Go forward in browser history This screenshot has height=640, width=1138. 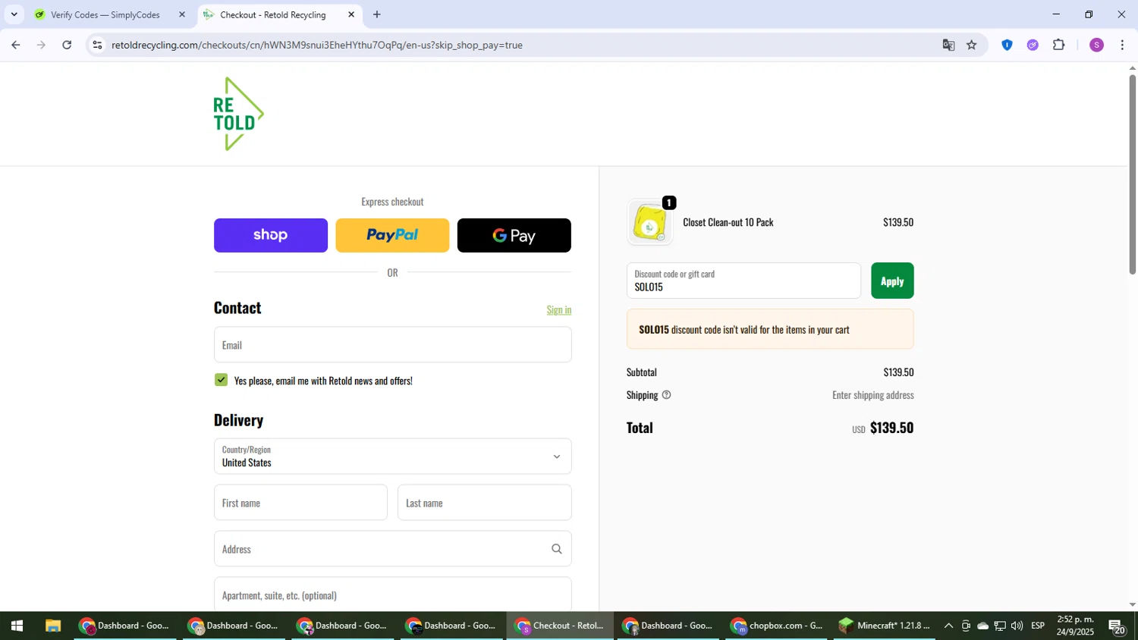(x=42, y=45)
